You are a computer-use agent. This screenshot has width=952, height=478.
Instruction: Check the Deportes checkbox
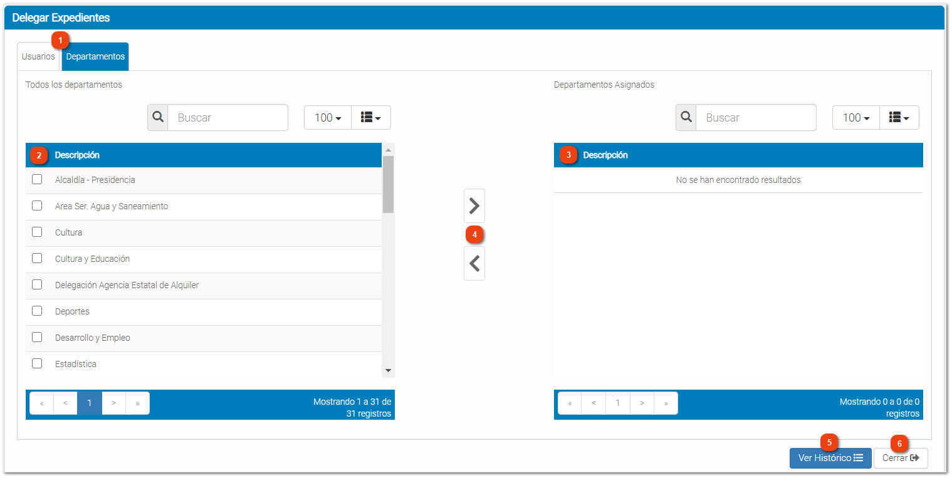pos(37,311)
